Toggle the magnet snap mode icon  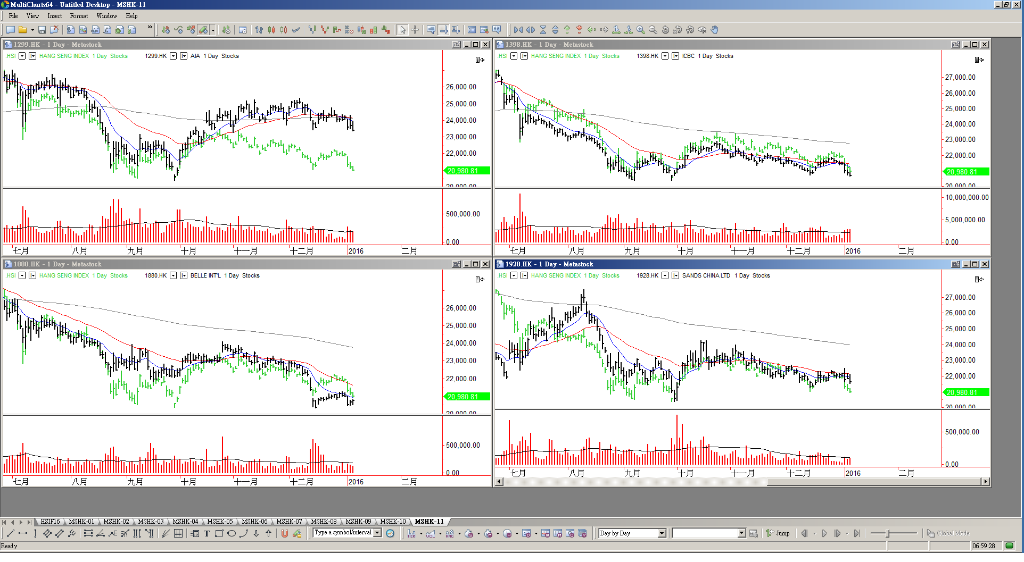[285, 533]
